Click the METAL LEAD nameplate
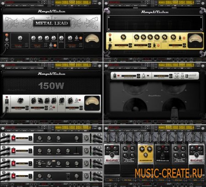The image size is (206, 187). tap(52, 23)
